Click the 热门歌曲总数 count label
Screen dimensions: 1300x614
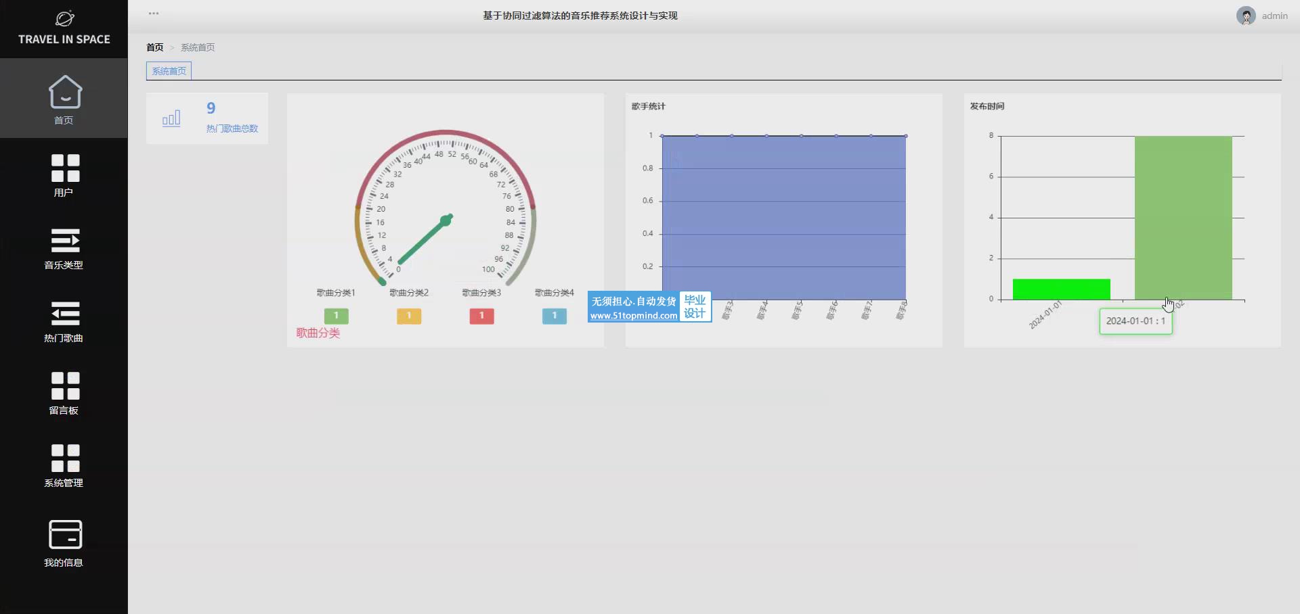pos(232,128)
